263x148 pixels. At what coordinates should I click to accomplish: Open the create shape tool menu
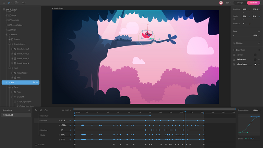click(x=16, y=3)
